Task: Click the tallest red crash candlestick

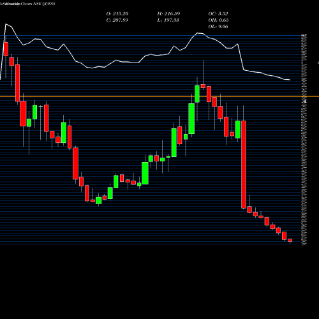Action: click(244, 164)
